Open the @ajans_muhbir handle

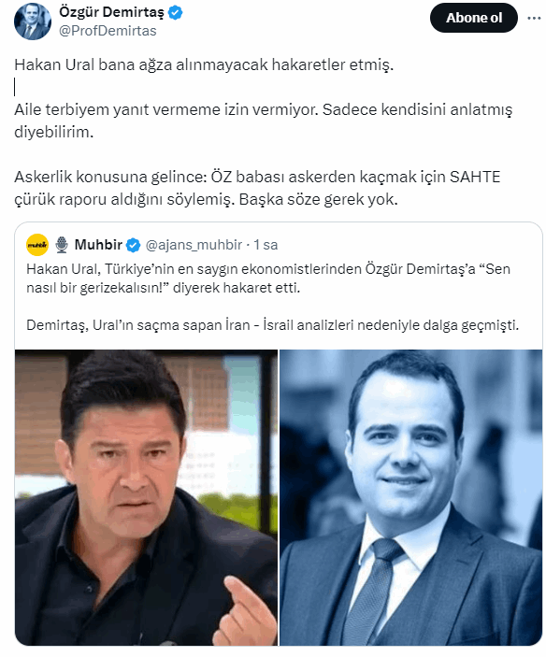[194, 245]
